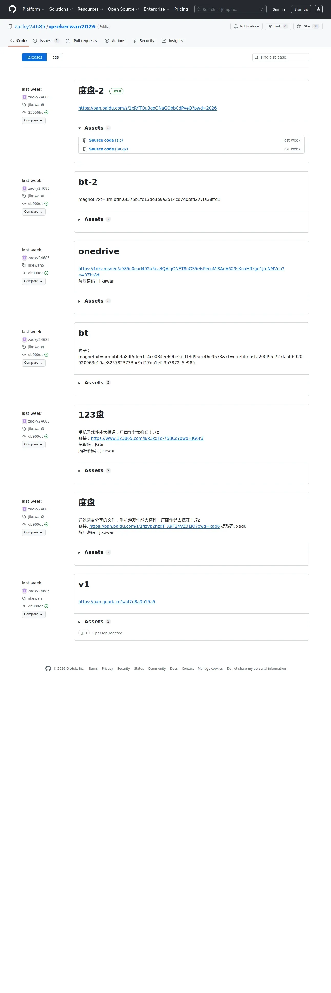Click zacky24685 avatar in onedrive release
The height and width of the screenshot is (993, 331).
[x=24, y=258]
